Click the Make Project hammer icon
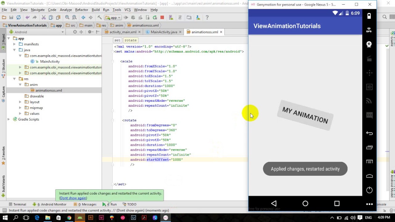 click(x=99, y=18)
